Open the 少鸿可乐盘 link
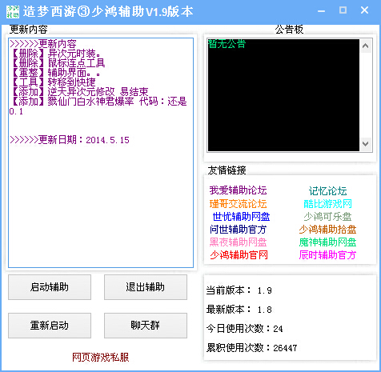 pyautogui.click(x=327, y=217)
